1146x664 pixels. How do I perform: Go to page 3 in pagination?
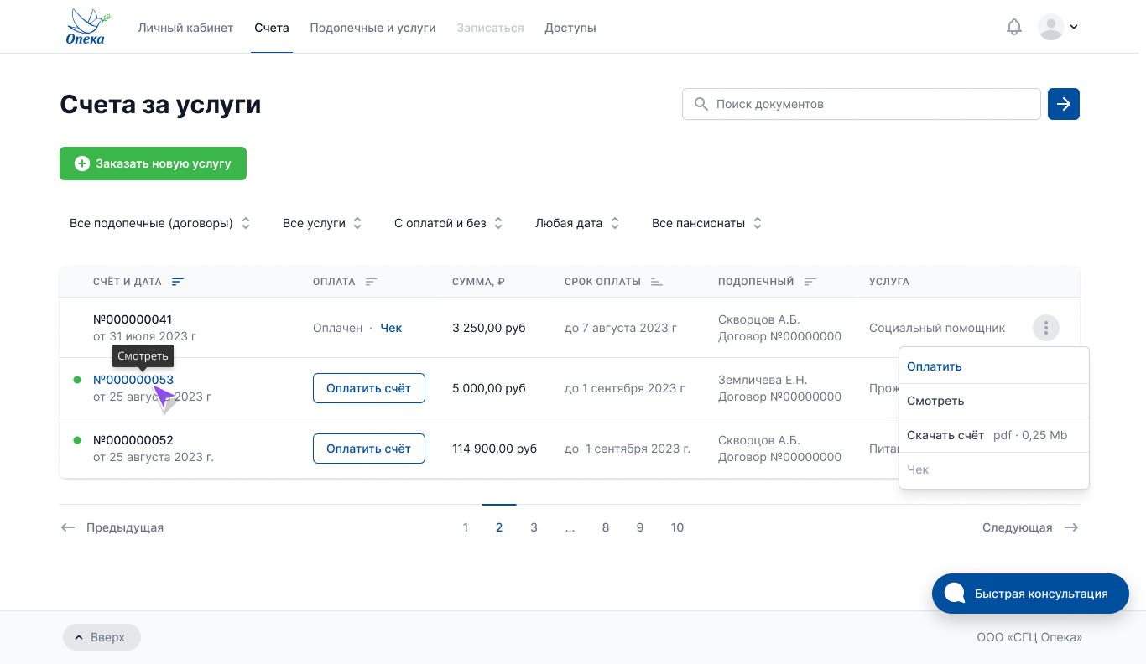[534, 527]
